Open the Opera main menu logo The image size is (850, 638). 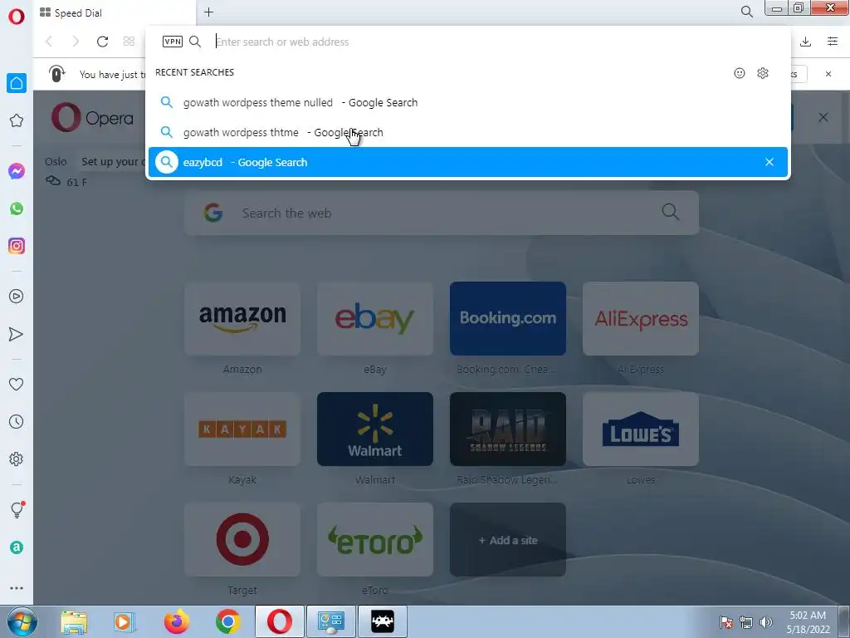pos(17,17)
